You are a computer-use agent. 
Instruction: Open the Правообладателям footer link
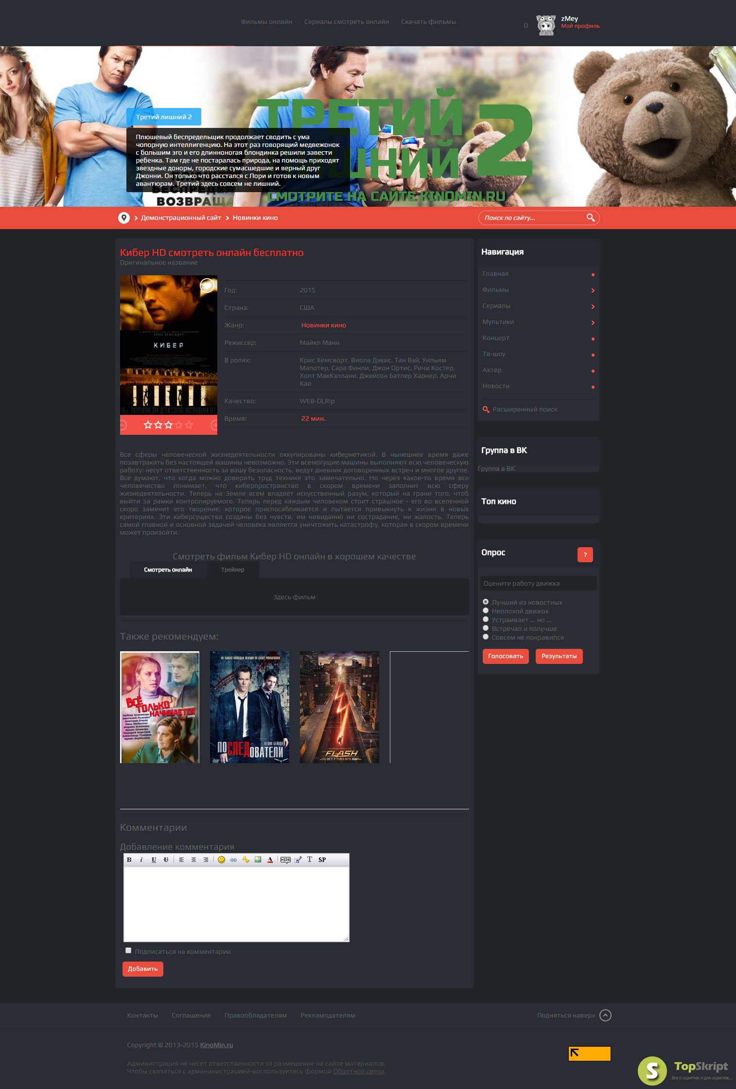256,1016
